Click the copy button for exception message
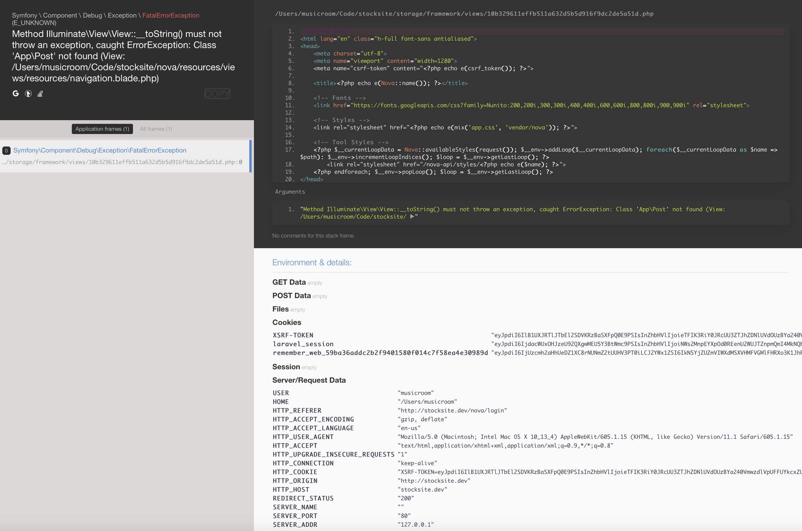This screenshot has width=802, height=531. coord(217,92)
